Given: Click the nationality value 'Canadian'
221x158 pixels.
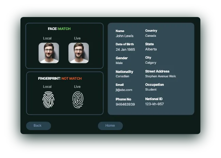Looking at the screenshot, I should [x=122, y=76].
